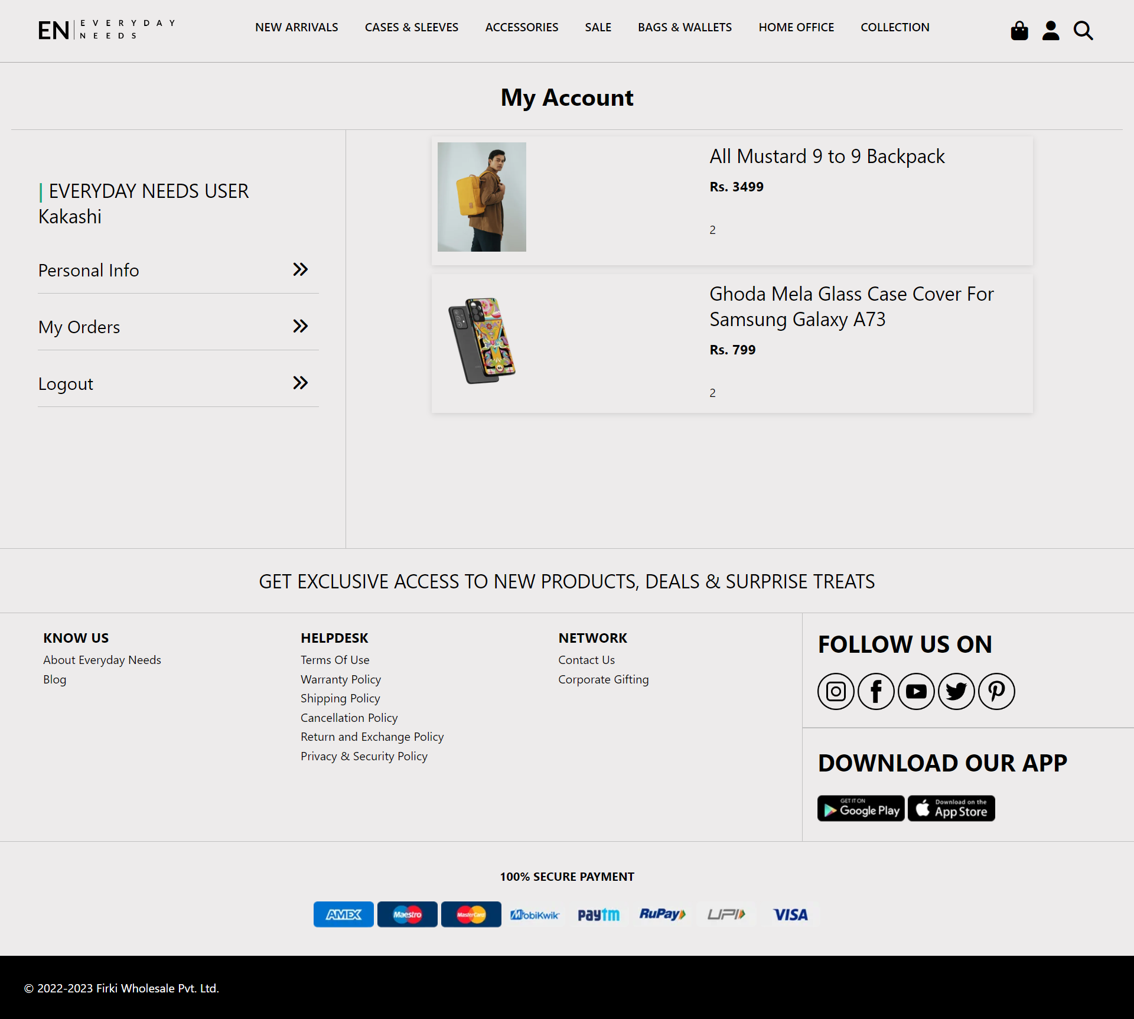Image resolution: width=1134 pixels, height=1019 pixels.
Task: Click the Mustard 9 to 9 Backpack image
Action: click(481, 197)
